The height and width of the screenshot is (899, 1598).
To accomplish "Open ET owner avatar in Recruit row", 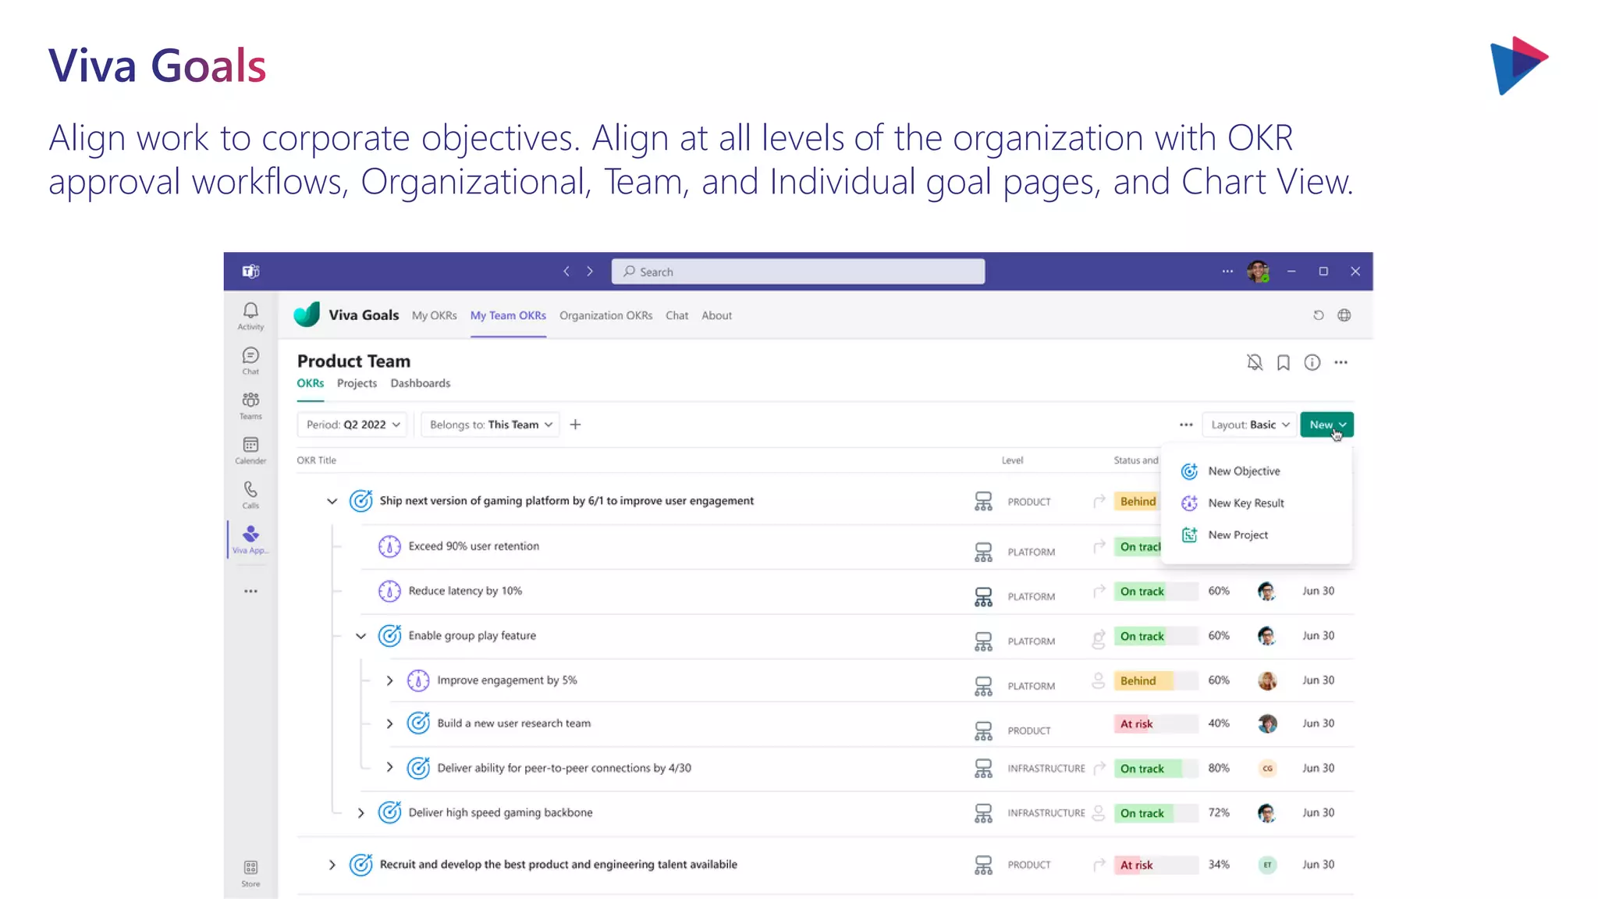I will (x=1267, y=865).
